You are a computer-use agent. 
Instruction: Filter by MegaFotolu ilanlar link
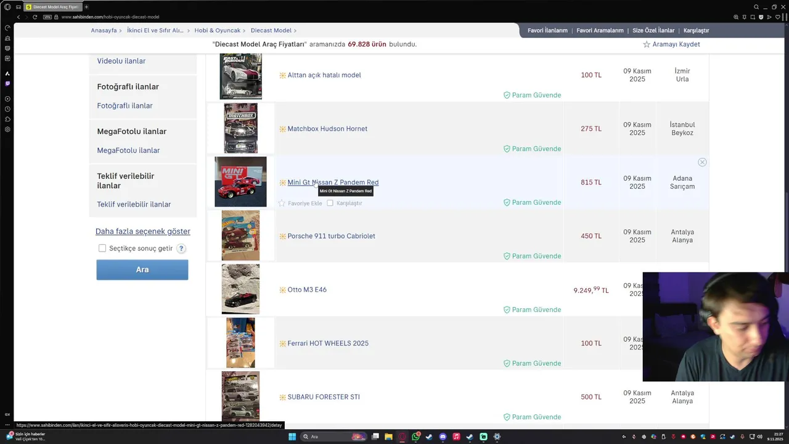coord(128,150)
